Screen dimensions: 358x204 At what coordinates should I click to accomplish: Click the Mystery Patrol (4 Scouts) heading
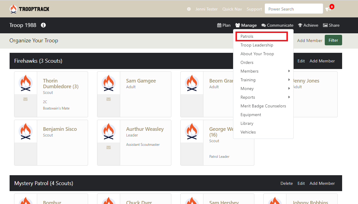point(44,183)
